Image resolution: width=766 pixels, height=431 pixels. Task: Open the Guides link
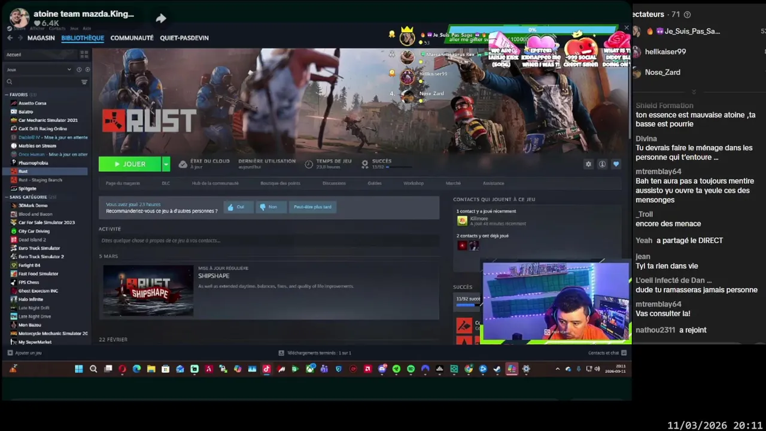[375, 183]
